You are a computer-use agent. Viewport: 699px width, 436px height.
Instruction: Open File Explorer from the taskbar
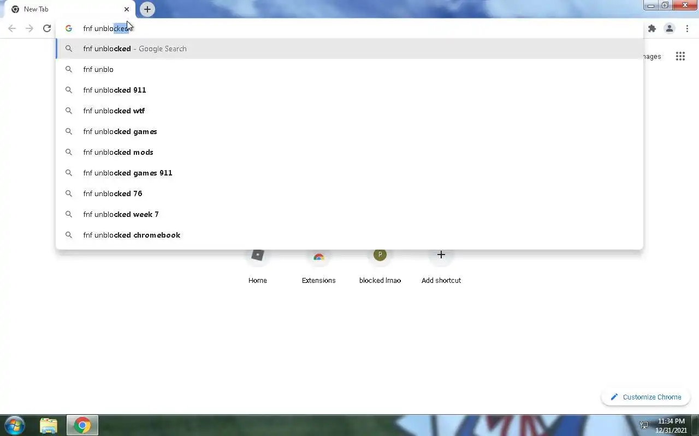[x=49, y=425]
